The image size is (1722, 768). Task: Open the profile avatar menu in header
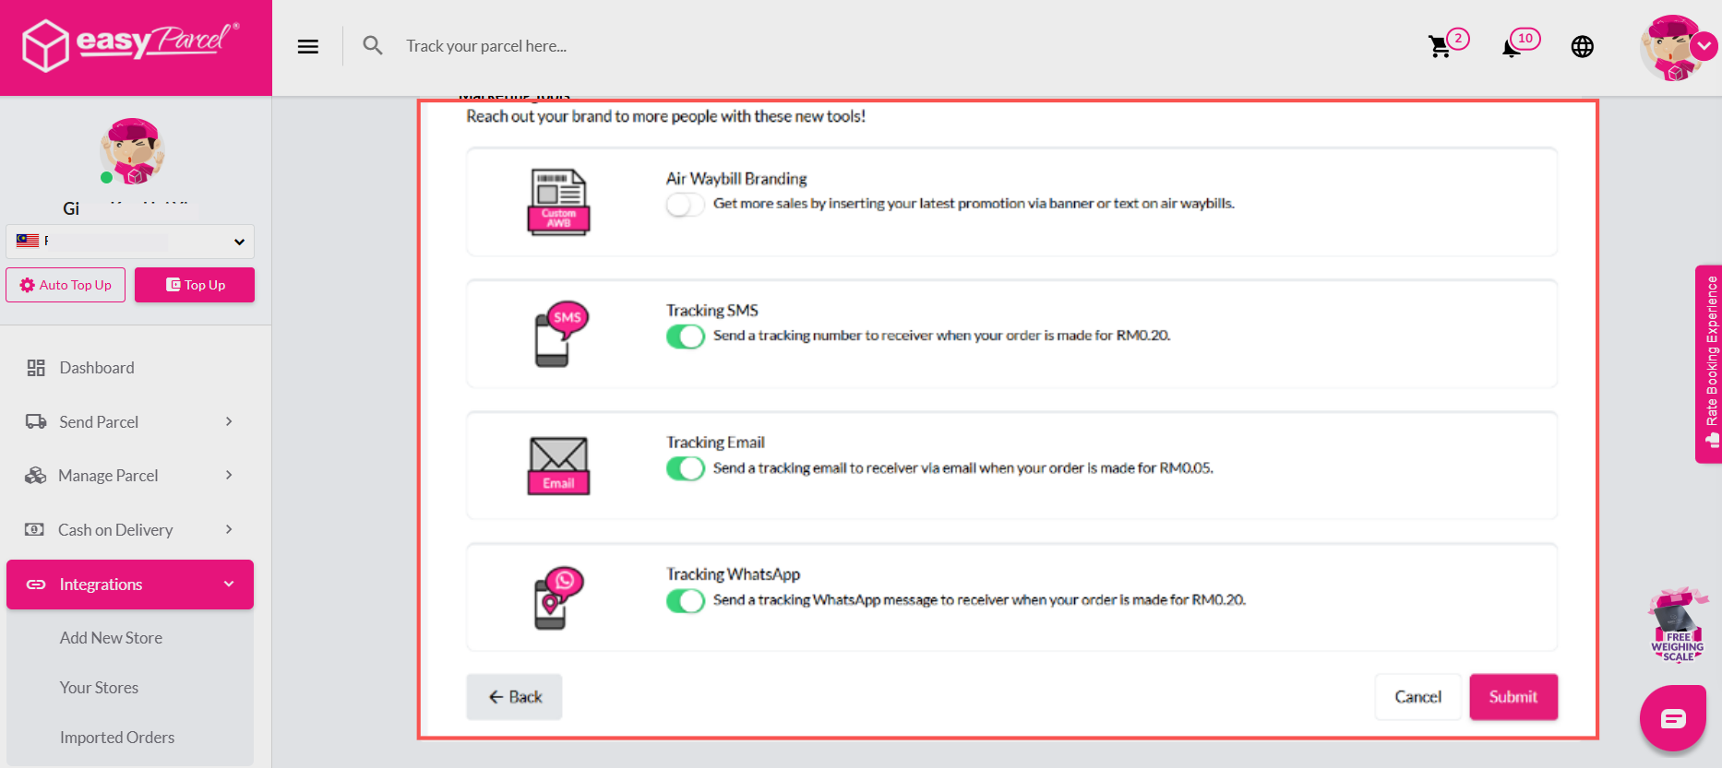(1677, 48)
